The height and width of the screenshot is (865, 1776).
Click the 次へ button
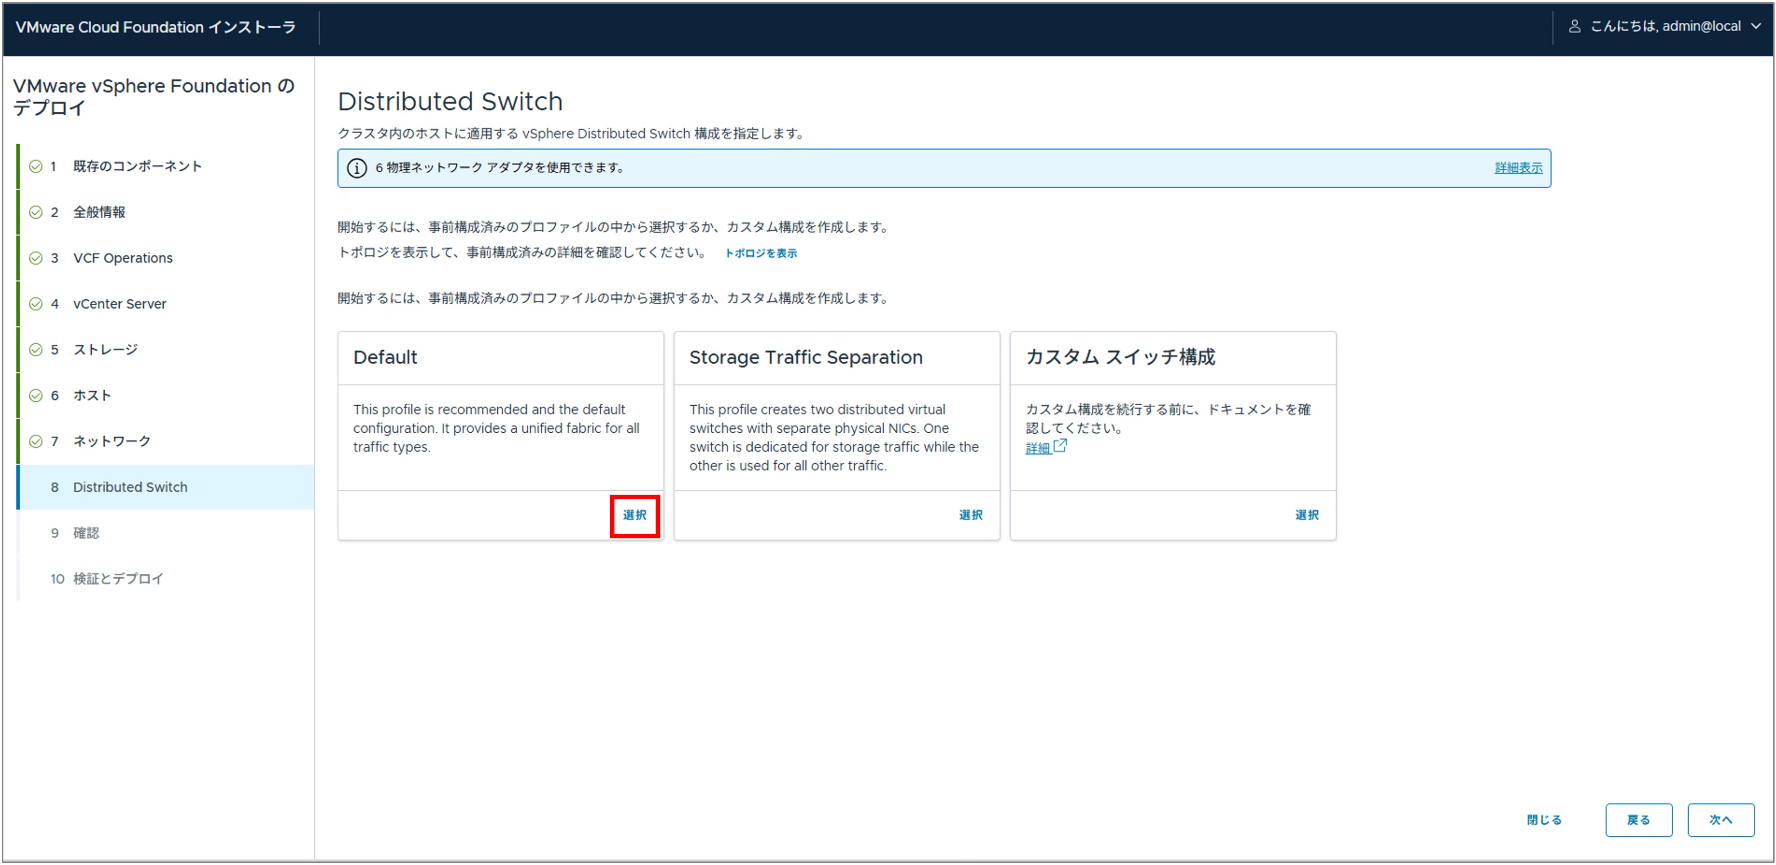[1721, 820]
